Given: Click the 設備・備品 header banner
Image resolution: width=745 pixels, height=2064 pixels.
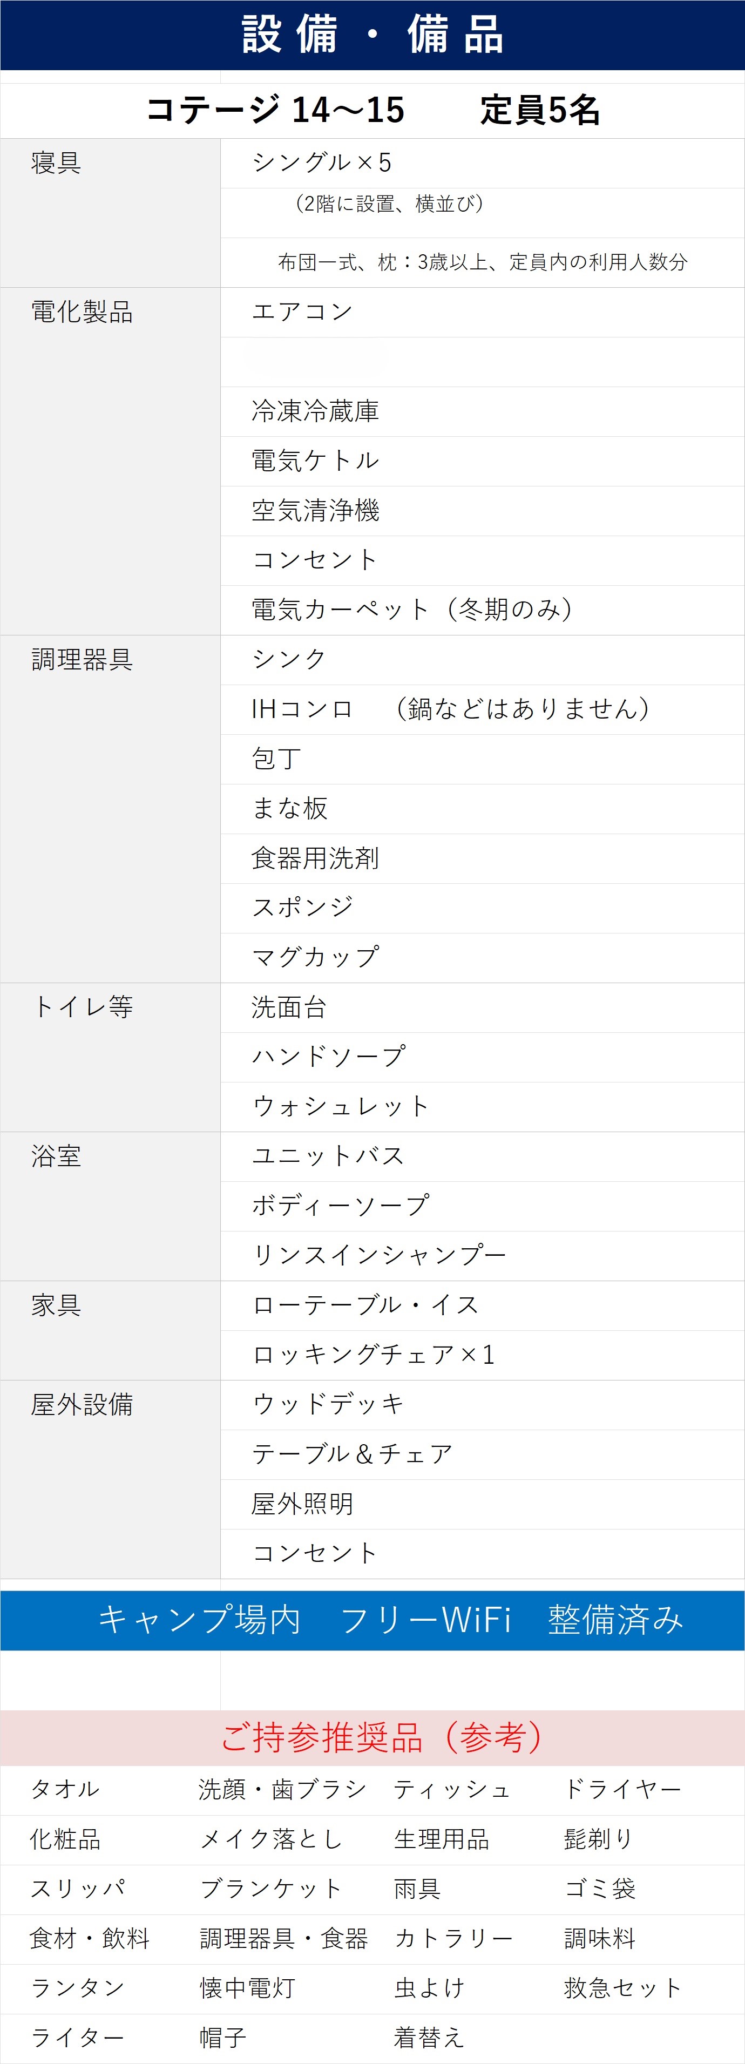Looking at the screenshot, I should pos(372,35).
